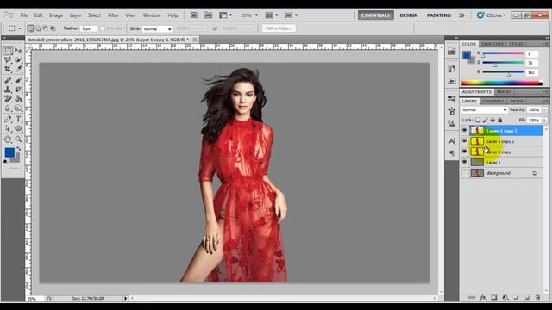Screen dimensions: 552x310
Task: Open the Fill slider dropdown arrow
Action: pos(544,121)
